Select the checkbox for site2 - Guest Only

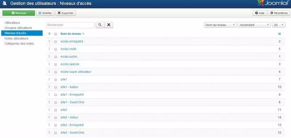56,133
